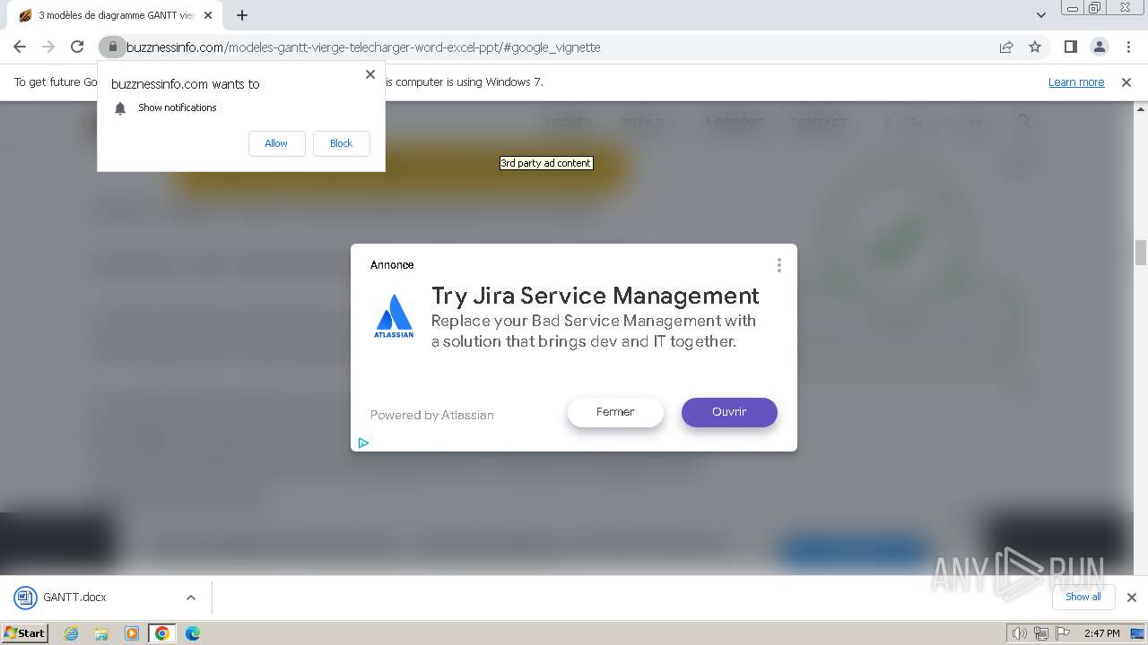Show all downloads
Viewport: 1148px width, 645px height.
click(1083, 597)
